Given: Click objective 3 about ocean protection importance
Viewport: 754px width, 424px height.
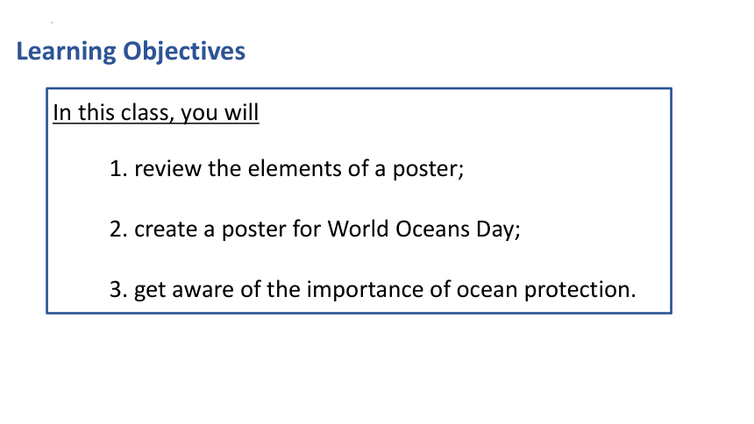Looking at the screenshot, I should tap(373, 289).
